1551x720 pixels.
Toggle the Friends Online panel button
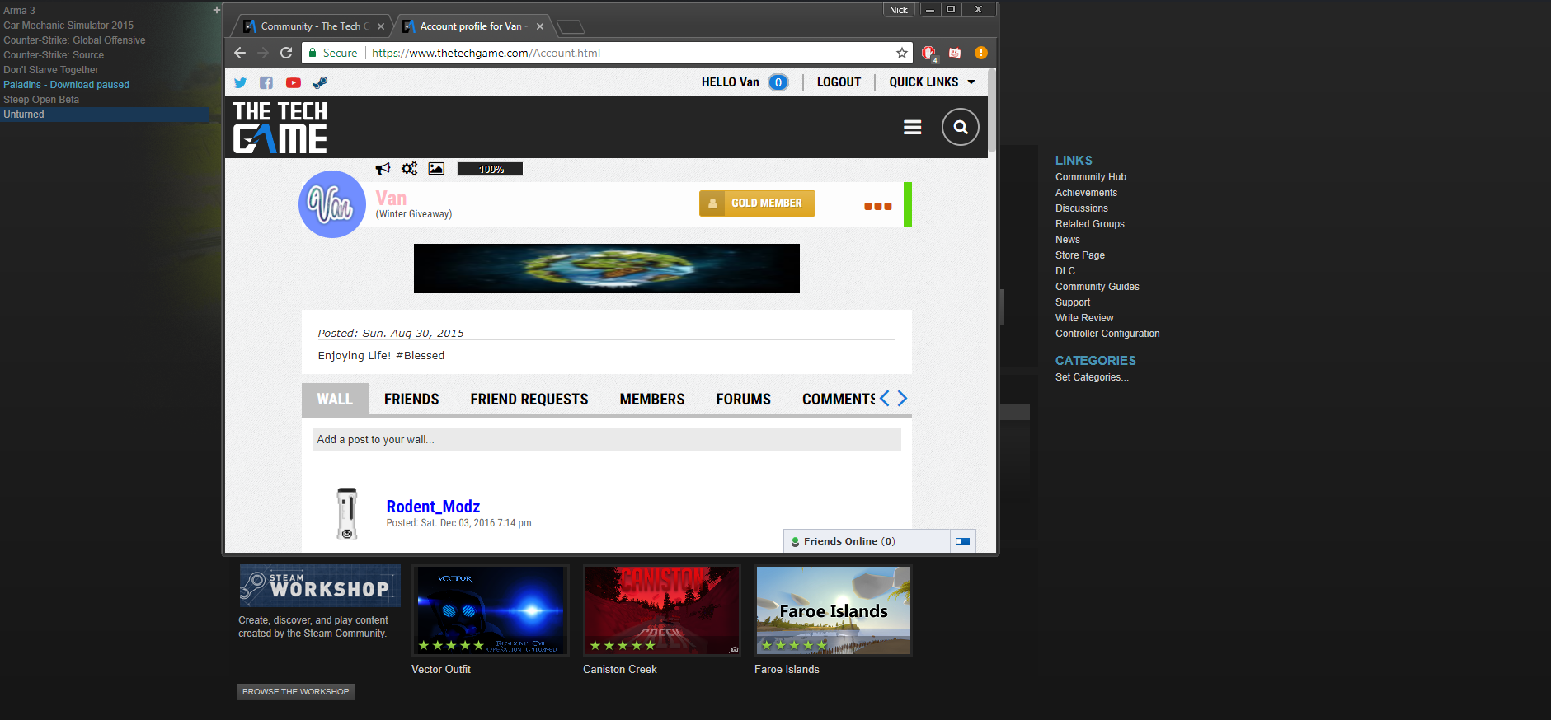pos(962,541)
